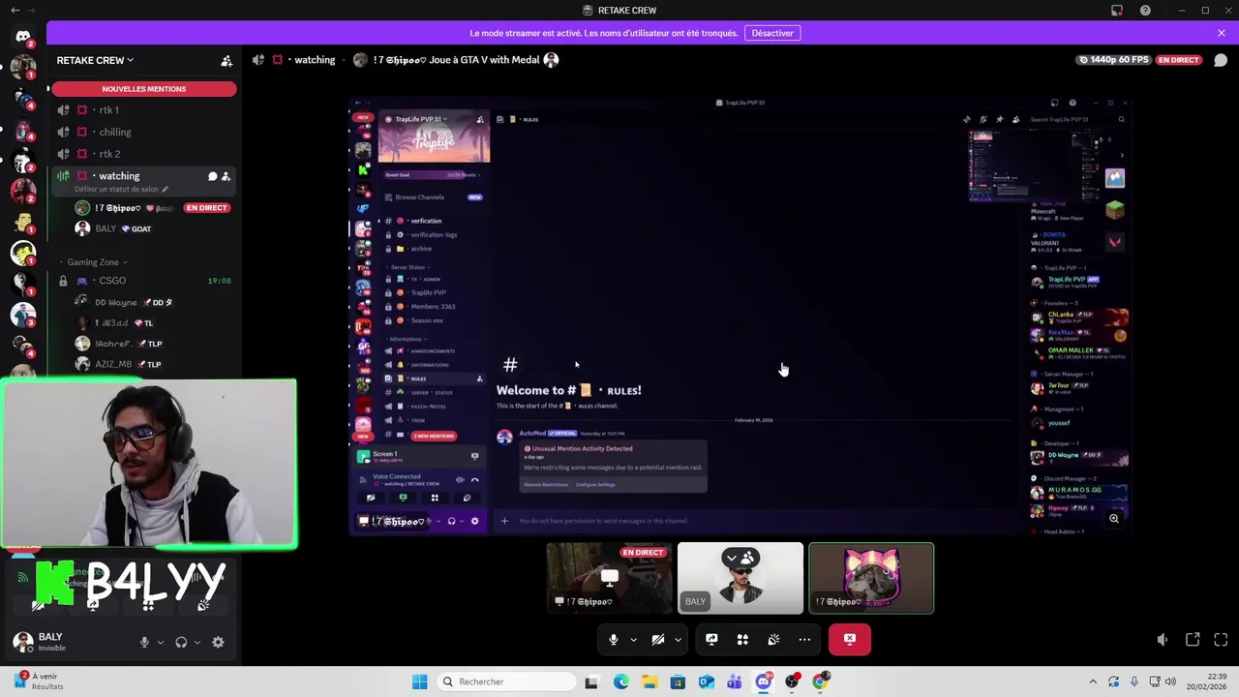1239x697 pixels.
Task: Click Désactiver streamer mode button
Action: 772,33
